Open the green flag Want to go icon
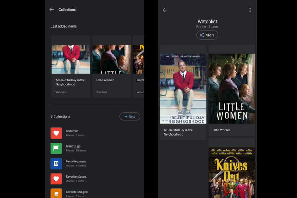Screen dimensions: 297x198 pos(56,148)
